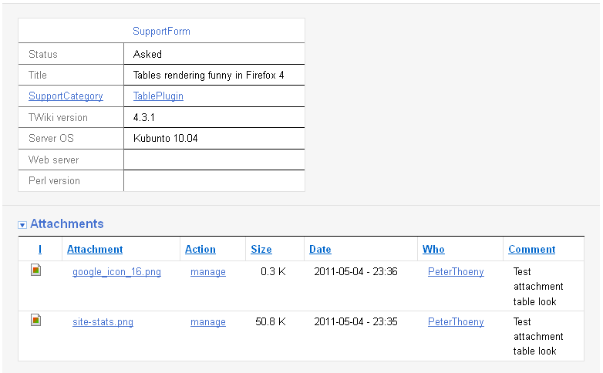Image resolution: width=603 pixels, height=373 pixels.
Task: Open the SupportForm link
Action: tap(161, 32)
